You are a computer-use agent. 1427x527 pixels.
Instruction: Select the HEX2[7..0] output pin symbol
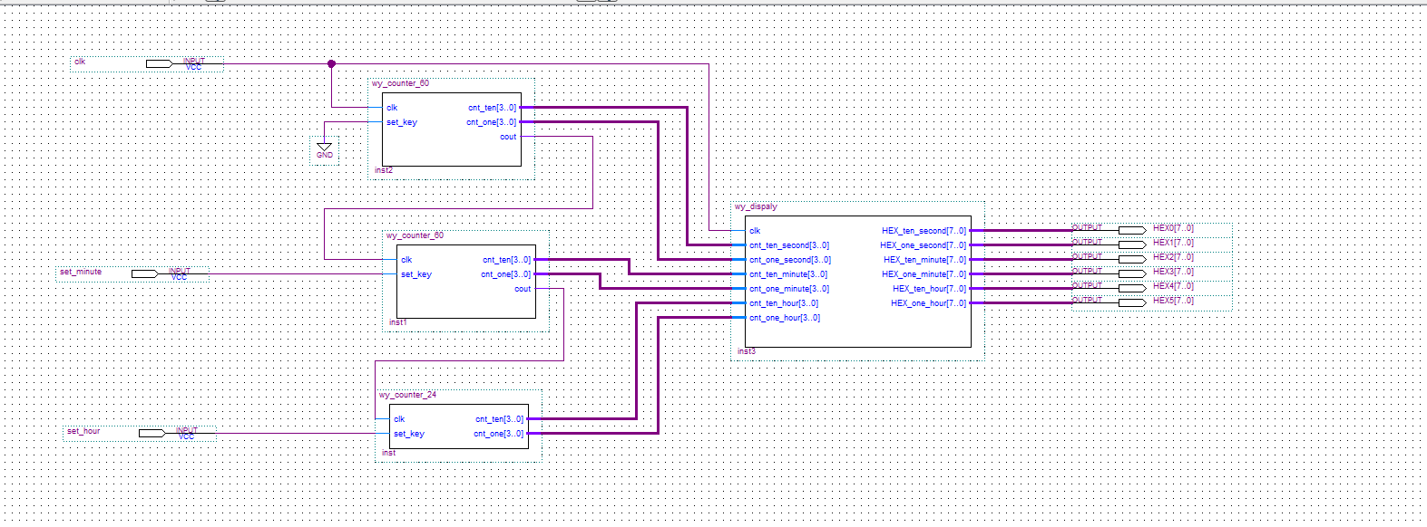click(1132, 259)
